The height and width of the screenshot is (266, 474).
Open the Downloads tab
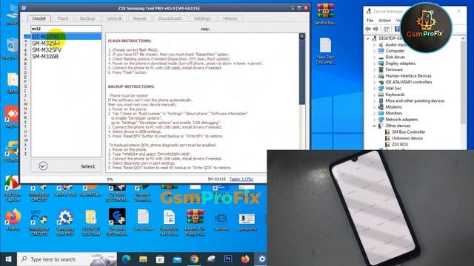click(170, 18)
